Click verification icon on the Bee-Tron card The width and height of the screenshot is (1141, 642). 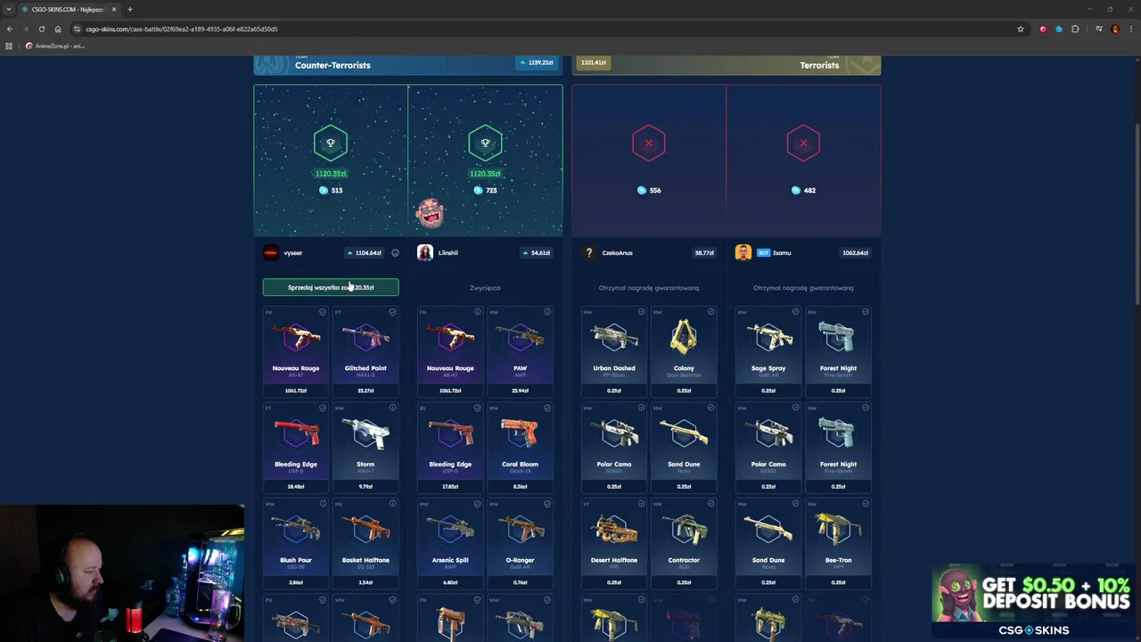(x=865, y=504)
